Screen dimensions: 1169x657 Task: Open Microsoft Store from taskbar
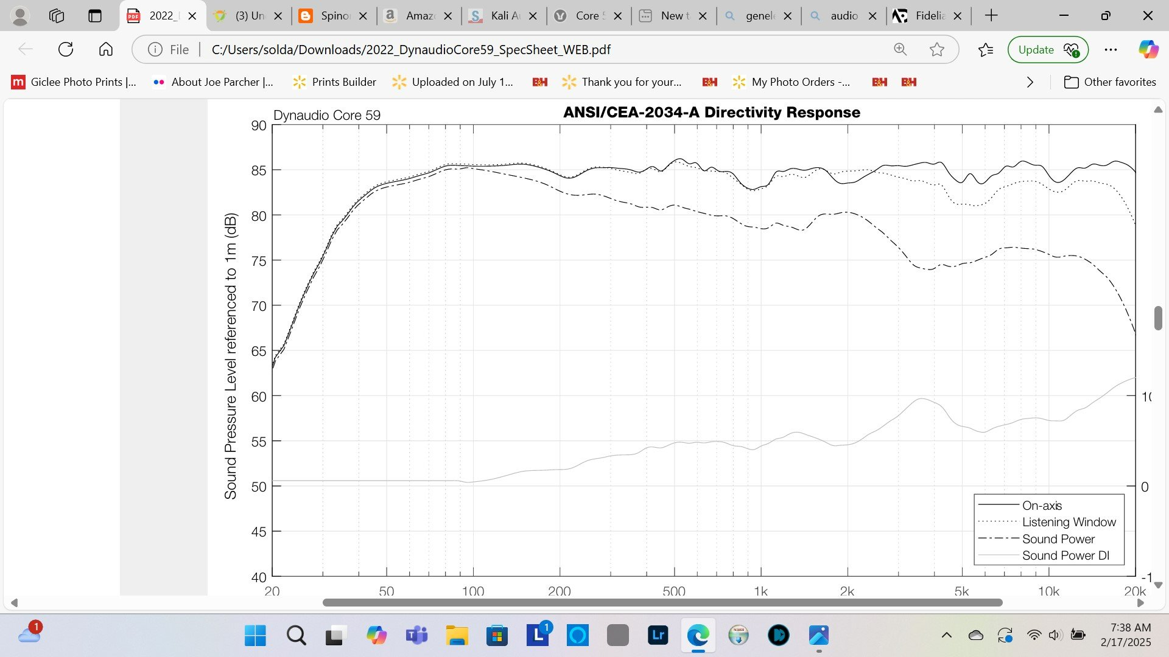tap(497, 636)
